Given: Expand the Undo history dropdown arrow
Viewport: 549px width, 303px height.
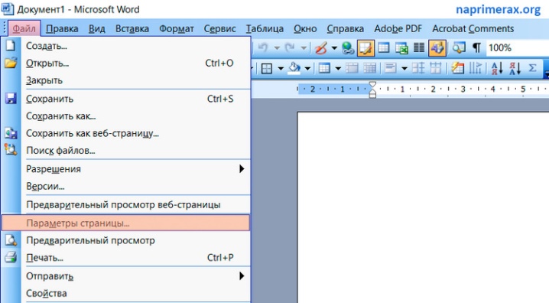Looking at the screenshot, I should (x=277, y=48).
